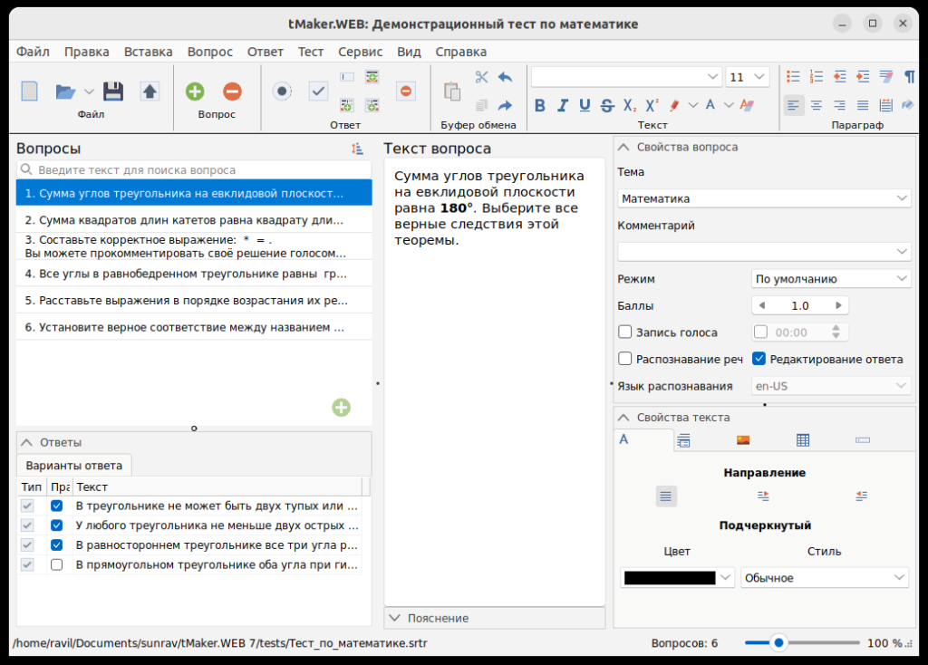Toggle superscript formatting

pos(652,105)
